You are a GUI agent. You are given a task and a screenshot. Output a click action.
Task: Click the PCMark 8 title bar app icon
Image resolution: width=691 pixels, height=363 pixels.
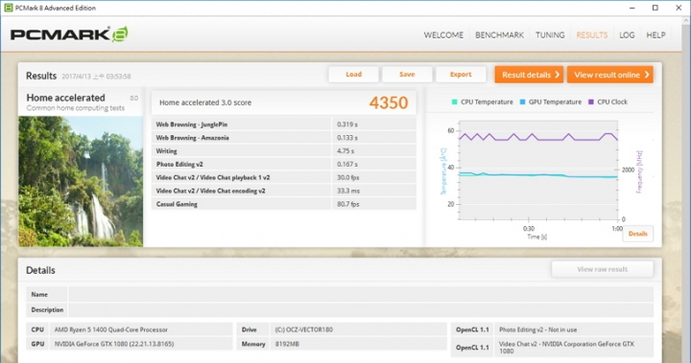pyautogui.click(x=8, y=8)
